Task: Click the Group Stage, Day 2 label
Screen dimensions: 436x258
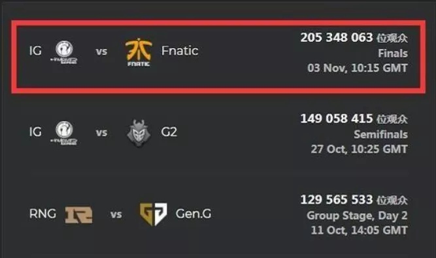Action: (357, 216)
